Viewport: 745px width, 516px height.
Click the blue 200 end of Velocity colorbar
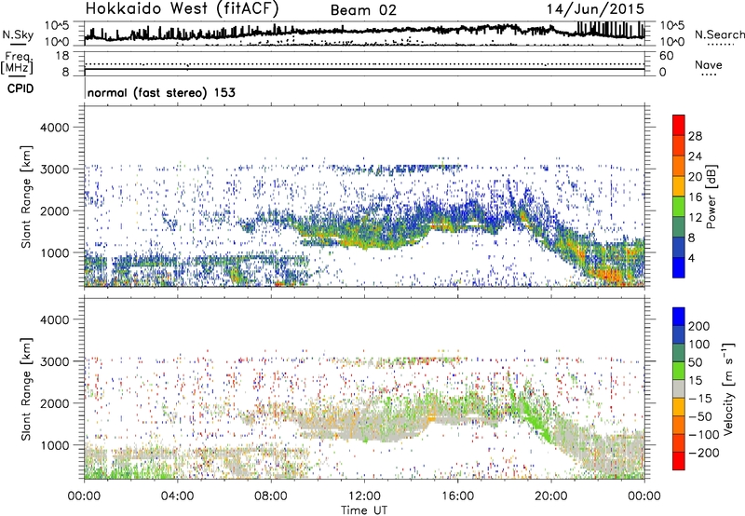pyautogui.click(x=679, y=317)
